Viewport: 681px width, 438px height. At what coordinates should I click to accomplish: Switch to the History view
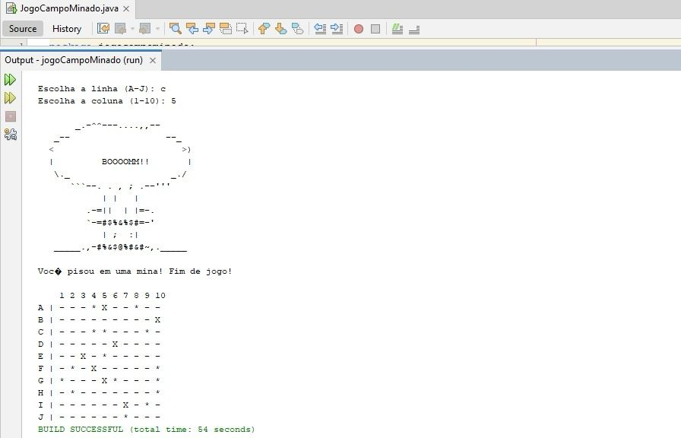[x=66, y=29]
